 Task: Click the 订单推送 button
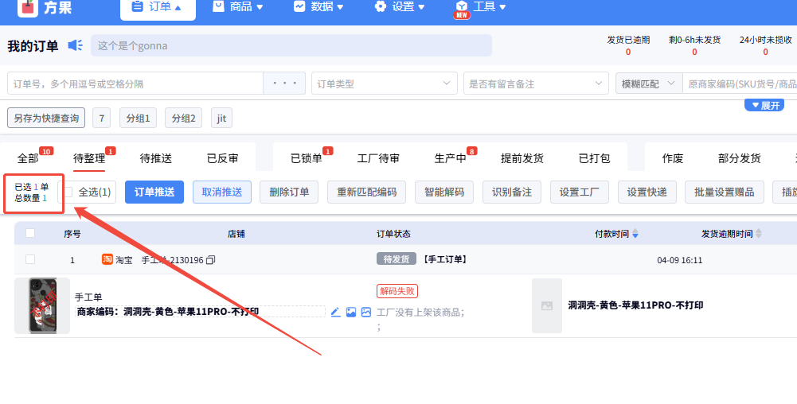click(x=154, y=192)
